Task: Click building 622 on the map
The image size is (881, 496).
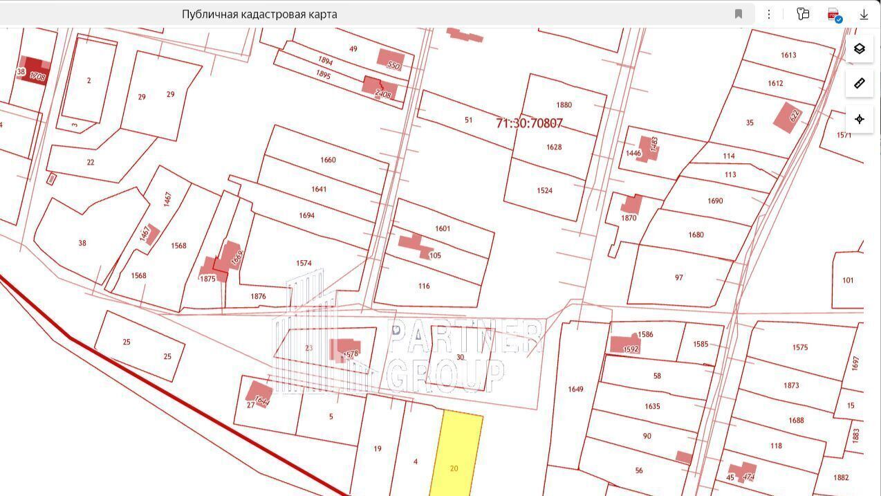Action: [x=787, y=116]
